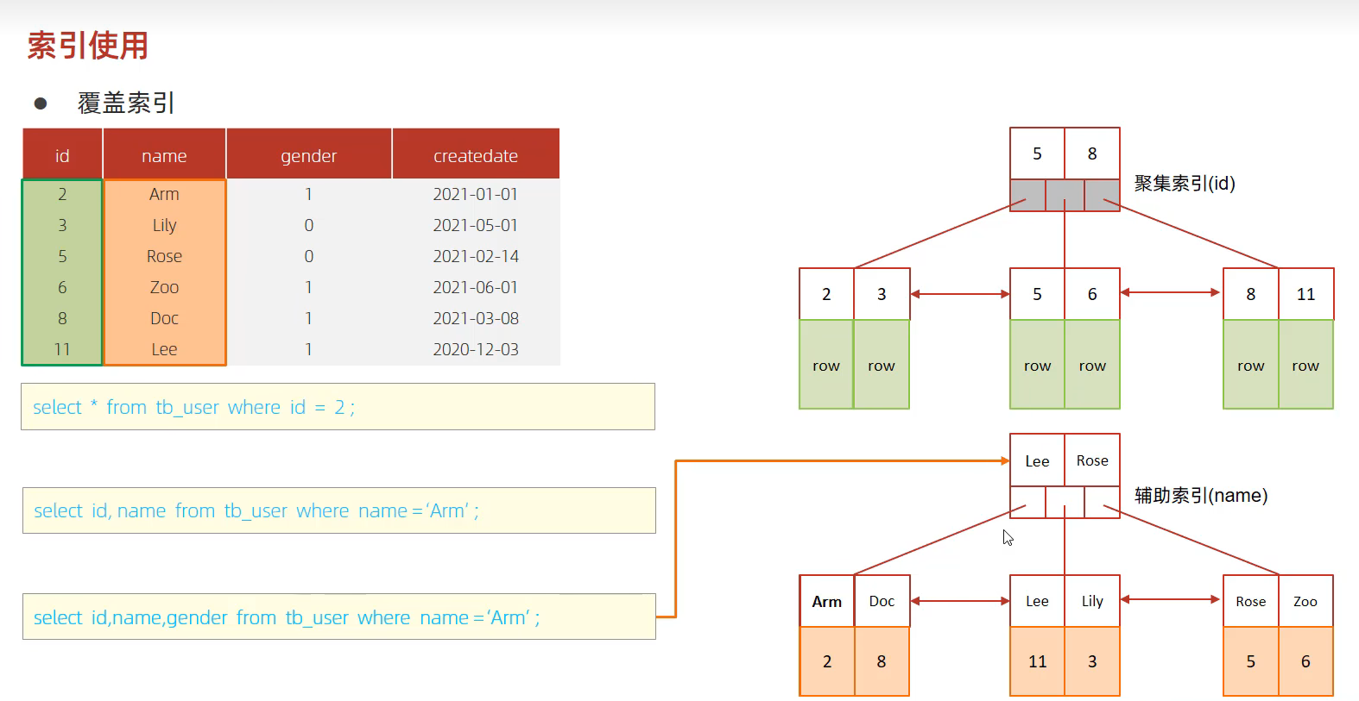Screen dimensions: 1359x701
Task: Click the 'Doc' leaf node in the name index
Action: (x=882, y=601)
